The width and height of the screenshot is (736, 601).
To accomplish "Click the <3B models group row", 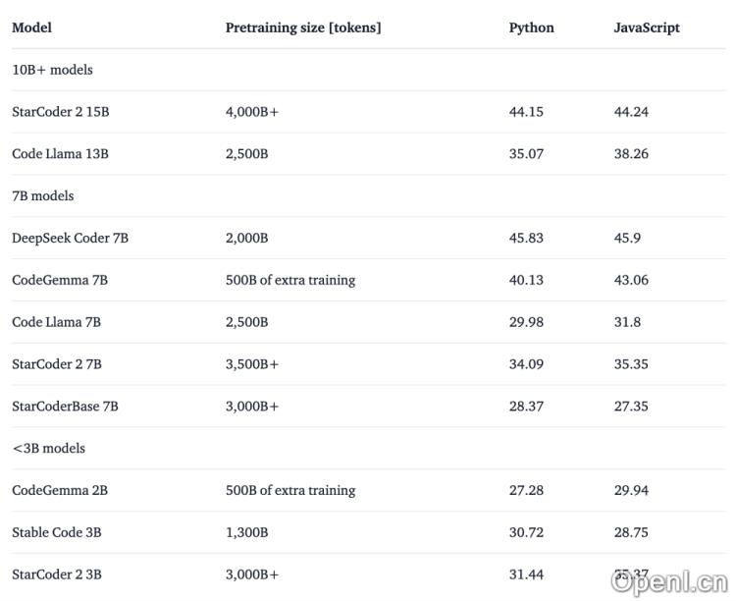I will pyautogui.click(x=48, y=448).
